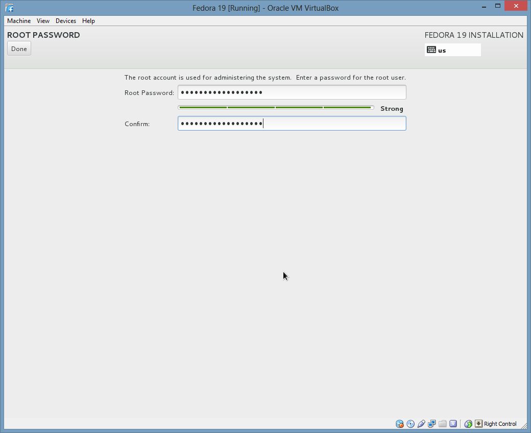
Task: Click the Confirm: label
Action: click(x=137, y=124)
